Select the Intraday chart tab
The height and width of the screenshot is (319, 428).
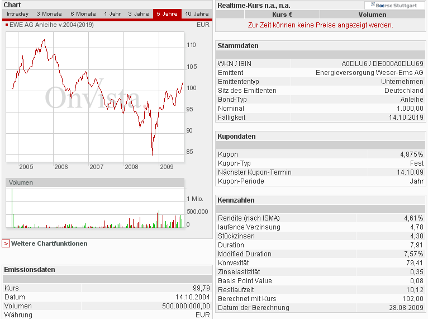point(17,14)
